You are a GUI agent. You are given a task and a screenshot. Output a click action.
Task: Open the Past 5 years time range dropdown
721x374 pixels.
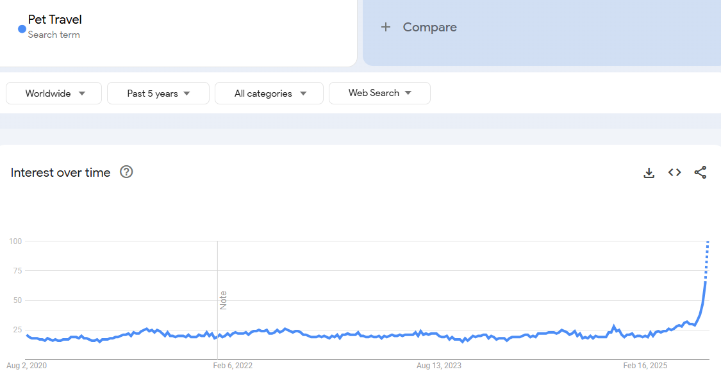[158, 93]
